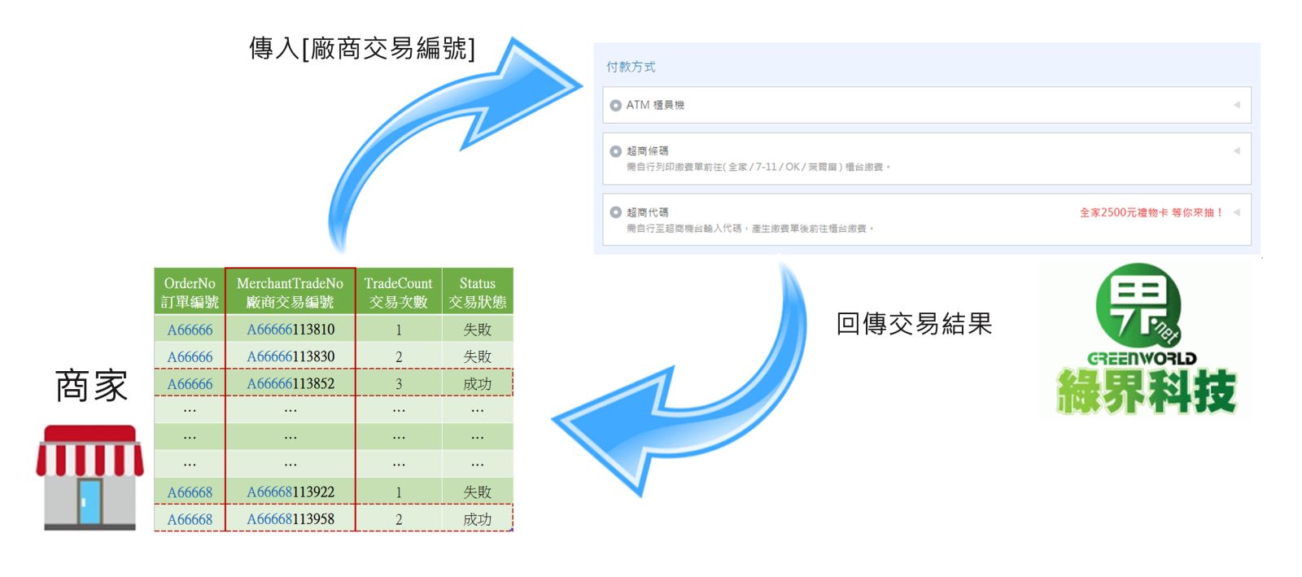Image resolution: width=1302 pixels, height=577 pixels.
Task: Click 成功 status in the A66668113958 row
Action: click(x=478, y=519)
